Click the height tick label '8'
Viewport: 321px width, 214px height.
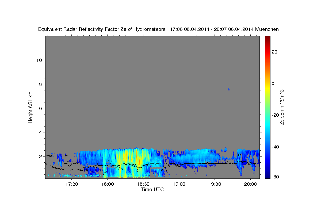tap(40, 84)
